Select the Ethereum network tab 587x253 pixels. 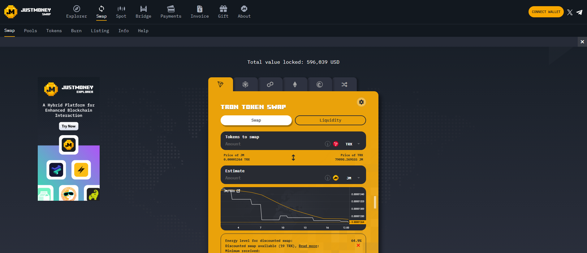(x=295, y=84)
